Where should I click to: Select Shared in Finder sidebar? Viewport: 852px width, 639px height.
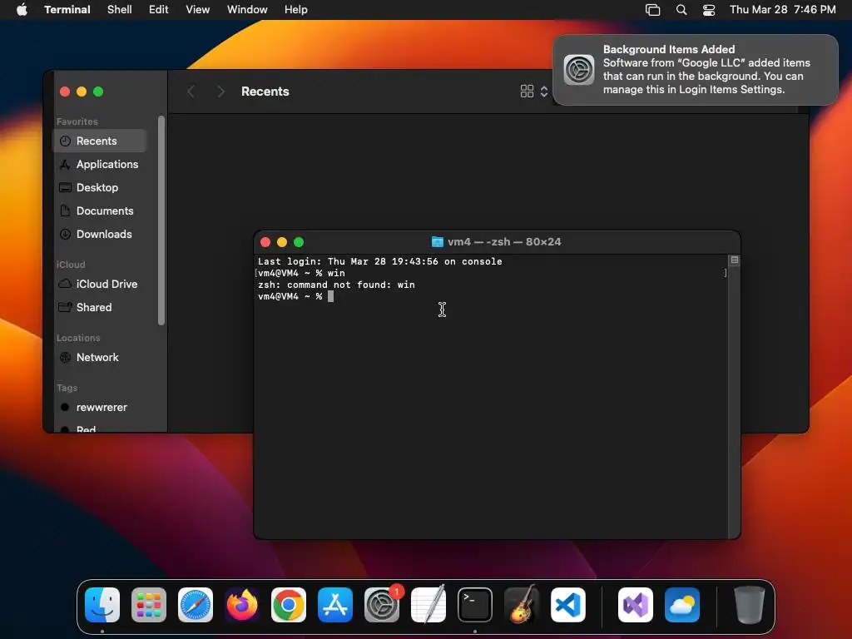[x=100, y=308]
